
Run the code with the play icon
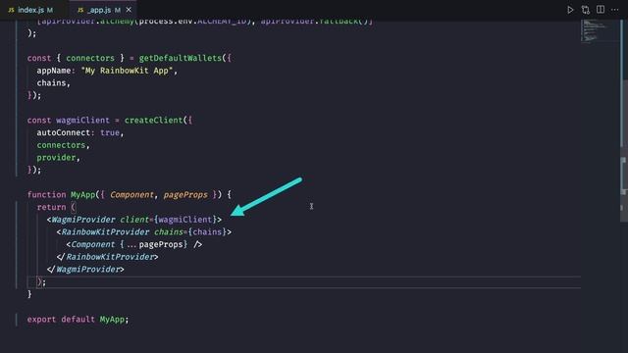(x=570, y=10)
